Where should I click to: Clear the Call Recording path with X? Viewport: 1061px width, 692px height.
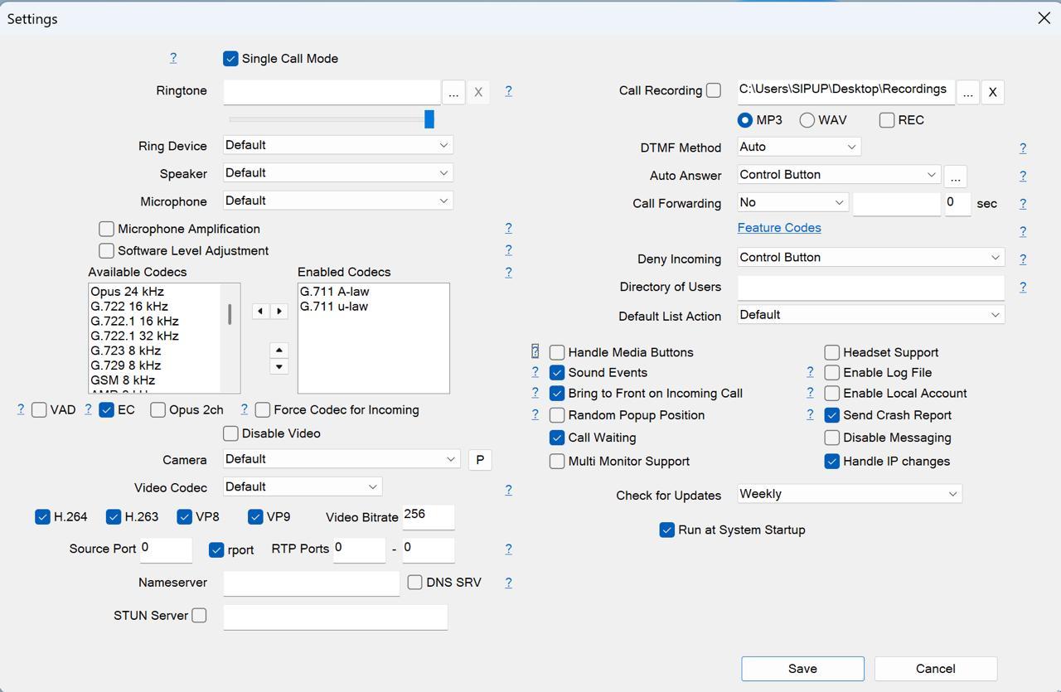pyautogui.click(x=992, y=92)
